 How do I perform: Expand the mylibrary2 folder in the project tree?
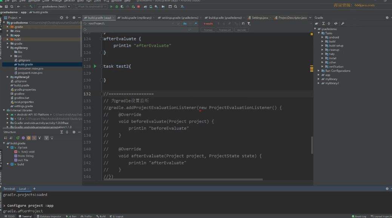(8, 77)
